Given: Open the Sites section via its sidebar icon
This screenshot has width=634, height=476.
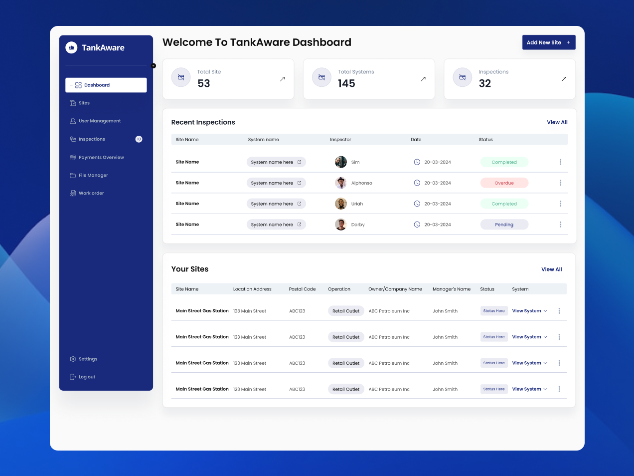Looking at the screenshot, I should click(73, 103).
